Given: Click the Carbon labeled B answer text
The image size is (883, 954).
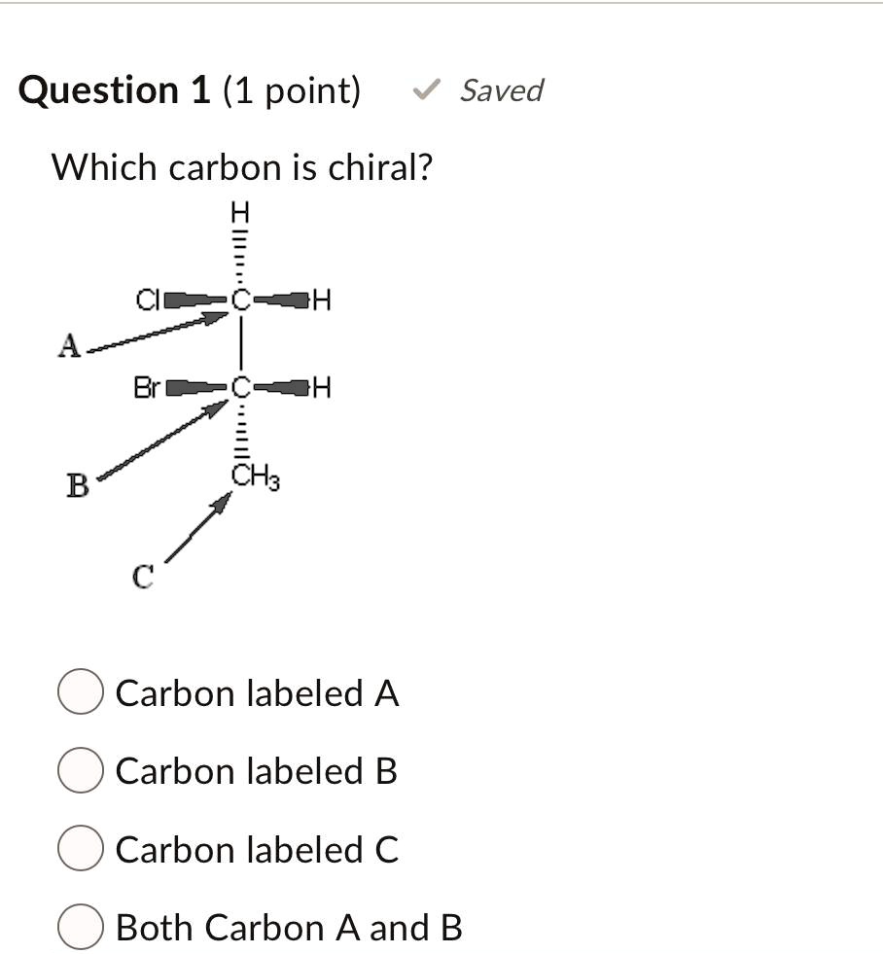Looking at the screenshot, I should coord(257,771).
